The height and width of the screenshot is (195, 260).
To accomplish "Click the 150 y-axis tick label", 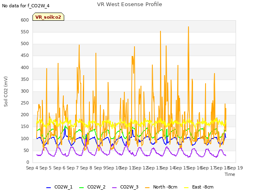I will [25, 127].
